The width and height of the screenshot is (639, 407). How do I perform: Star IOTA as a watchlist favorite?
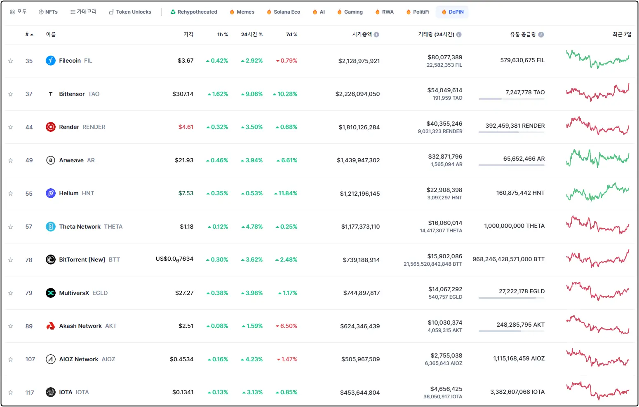11,393
